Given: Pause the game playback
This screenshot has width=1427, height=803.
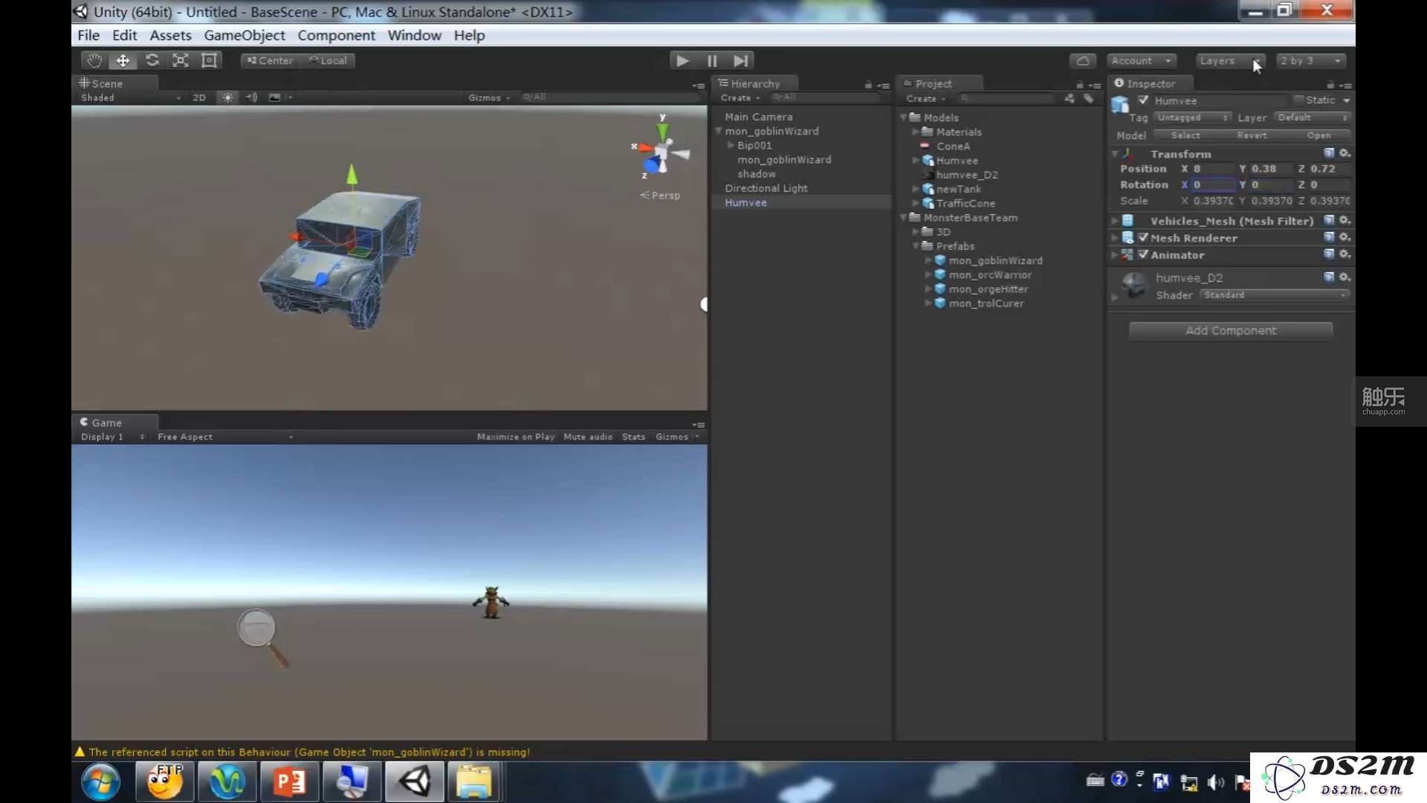Looking at the screenshot, I should [712, 61].
